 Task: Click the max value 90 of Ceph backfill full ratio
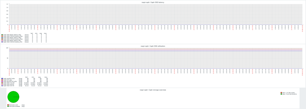[47, 81]
